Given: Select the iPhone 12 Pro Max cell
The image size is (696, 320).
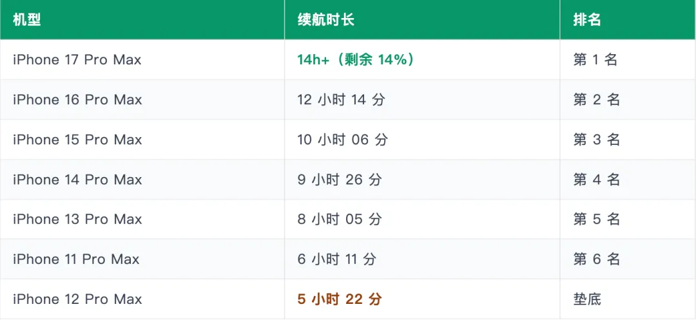Looking at the screenshot, I should pos(142,299).
